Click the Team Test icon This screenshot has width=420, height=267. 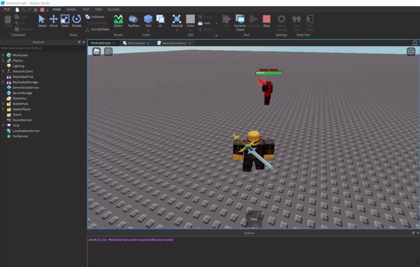[297, 23]
